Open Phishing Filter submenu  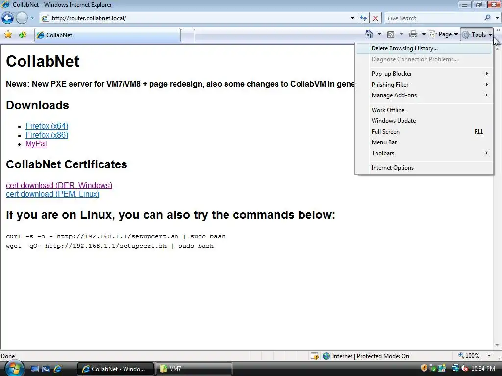424,85
